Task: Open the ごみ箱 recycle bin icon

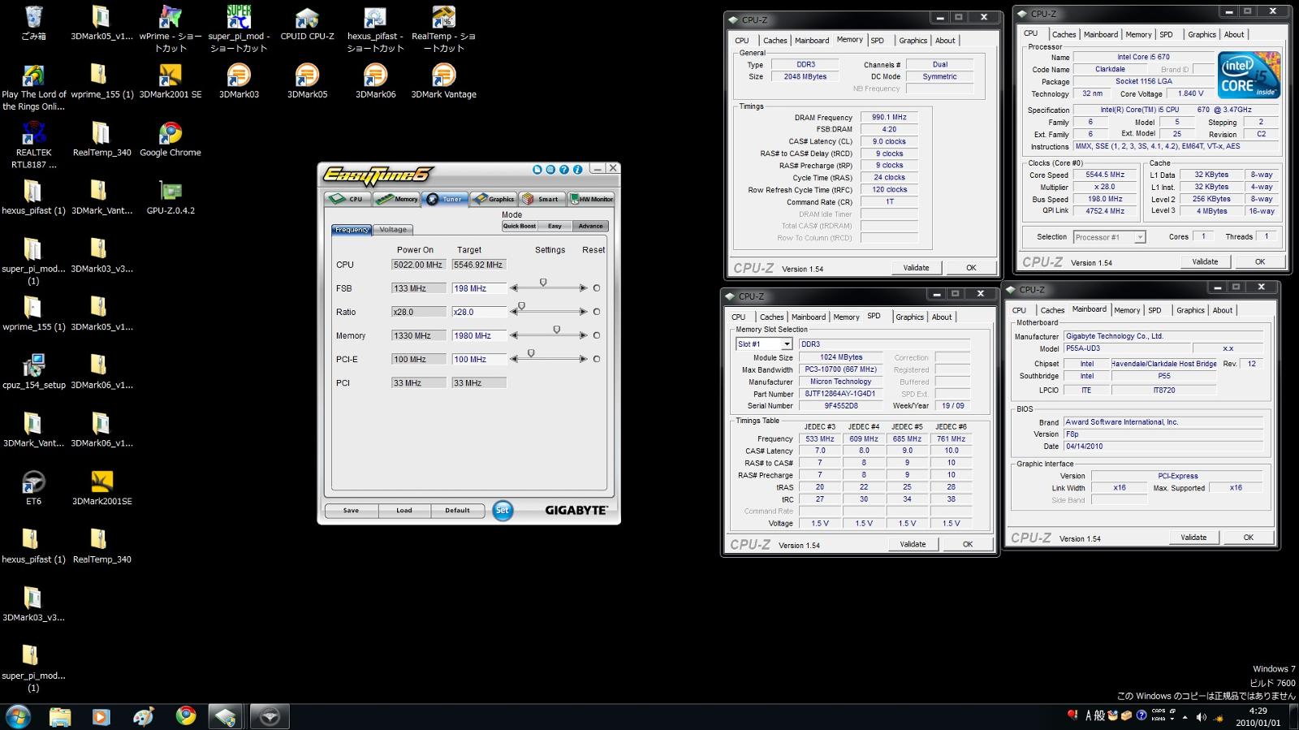Action: [33, 23]
